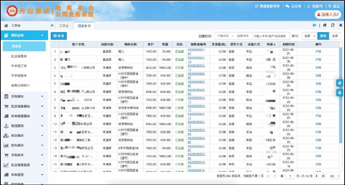345x185 pixels.
Task: Collapse the 我的业务 sidebar section
Action: pyautogui.click(x=24, y=35)
